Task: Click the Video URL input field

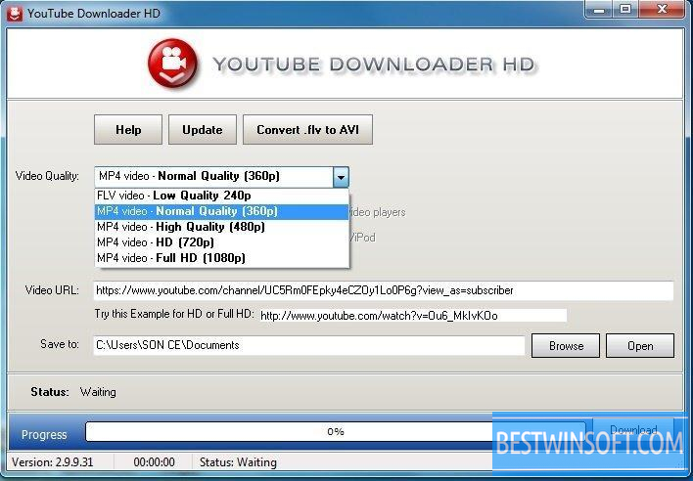Action: pyautogui.click(x=384, y=290)
